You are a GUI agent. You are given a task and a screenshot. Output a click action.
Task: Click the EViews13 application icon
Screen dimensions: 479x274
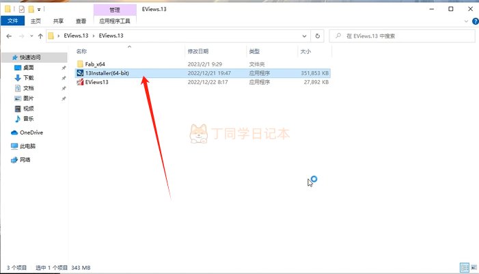coord(81,82)
